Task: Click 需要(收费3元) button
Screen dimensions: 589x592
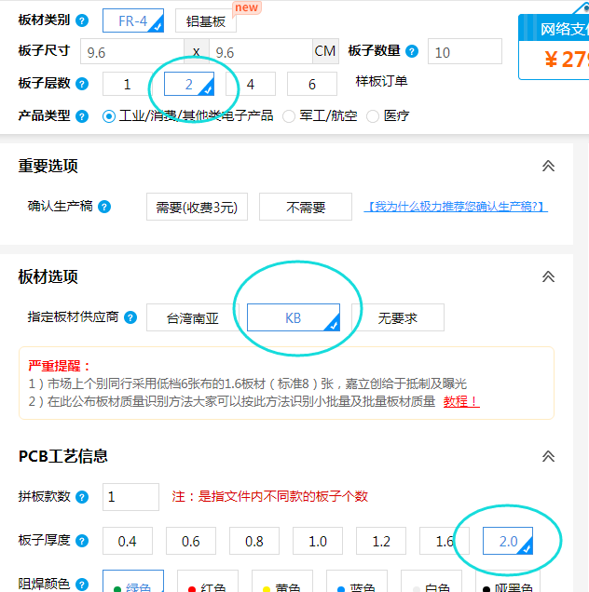Action: point(197,207)
